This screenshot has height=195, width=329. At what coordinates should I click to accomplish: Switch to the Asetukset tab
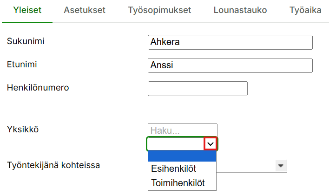(85, 10)
